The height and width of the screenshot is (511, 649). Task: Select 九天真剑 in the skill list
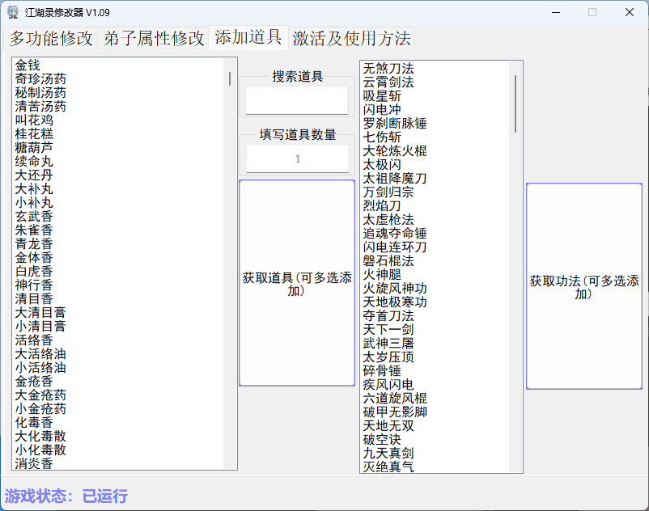pos(388,453)
